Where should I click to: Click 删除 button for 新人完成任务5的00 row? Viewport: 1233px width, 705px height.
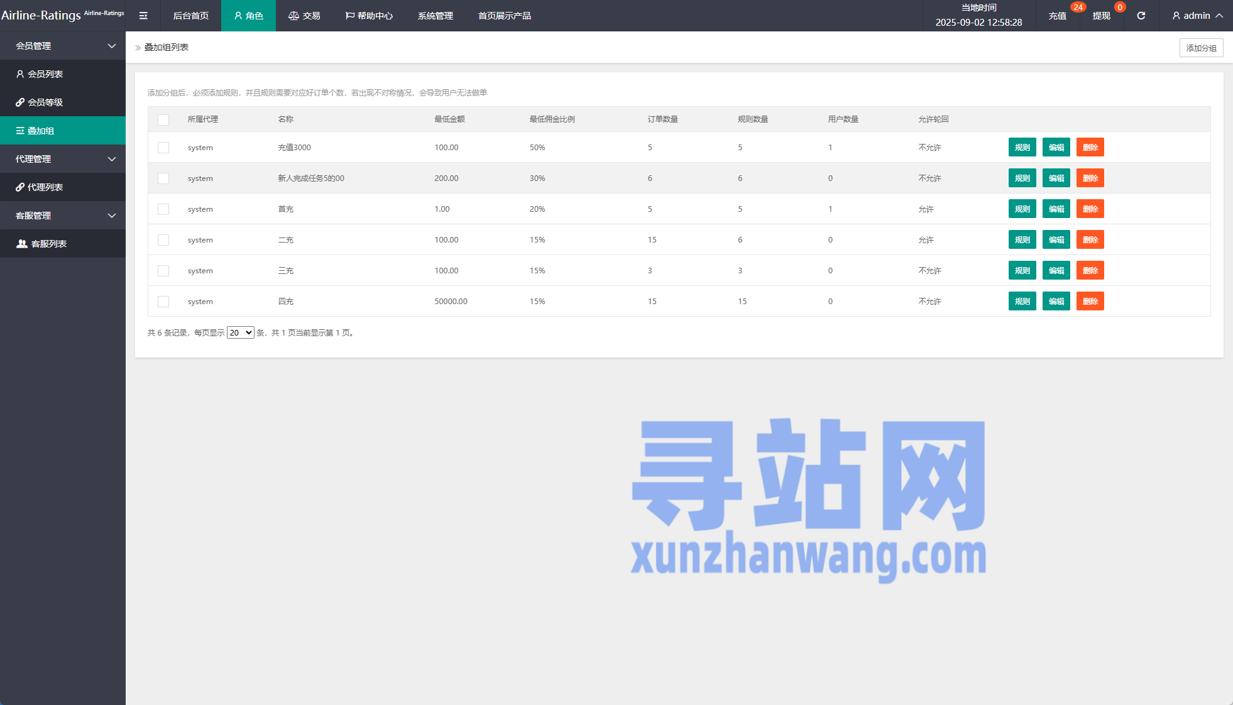[x=1090, y=178]
